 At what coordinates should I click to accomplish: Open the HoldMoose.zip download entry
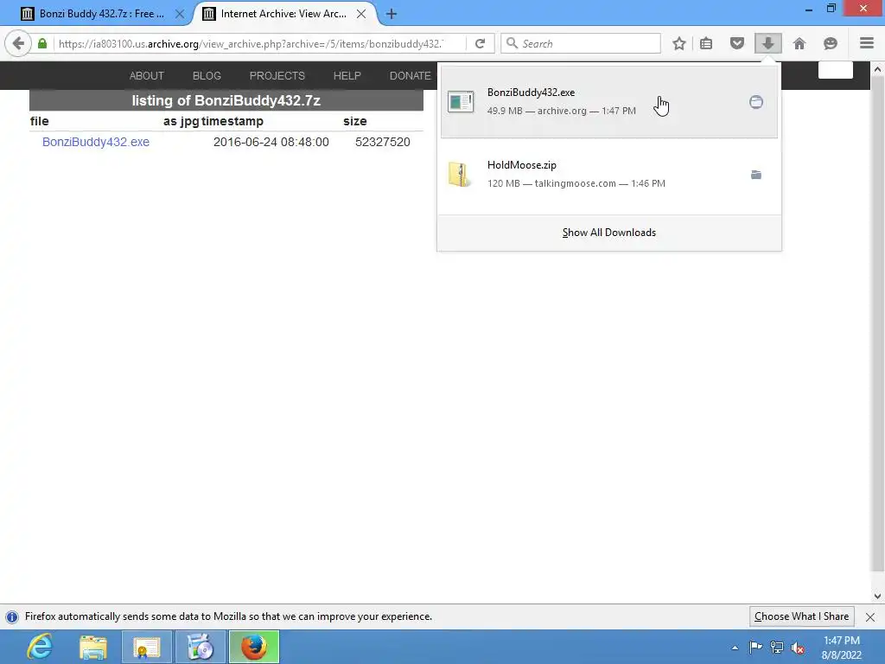608,174
